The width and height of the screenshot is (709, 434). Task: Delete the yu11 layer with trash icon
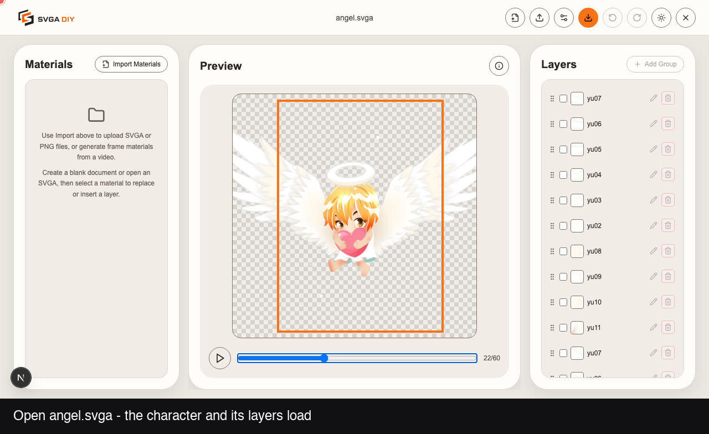(668, 328)
